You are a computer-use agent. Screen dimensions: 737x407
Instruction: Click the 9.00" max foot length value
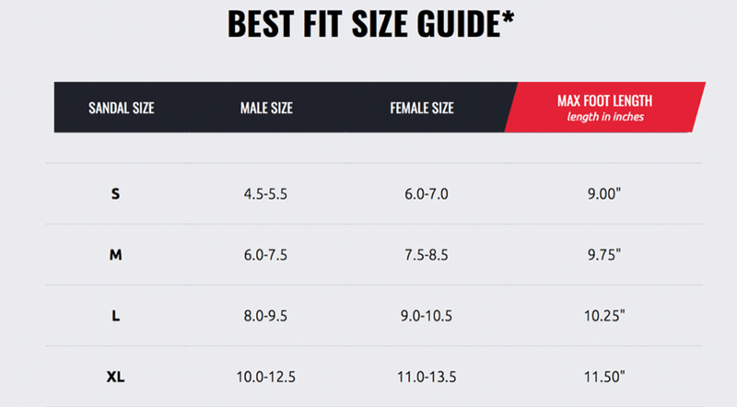[x=604, y=193]
